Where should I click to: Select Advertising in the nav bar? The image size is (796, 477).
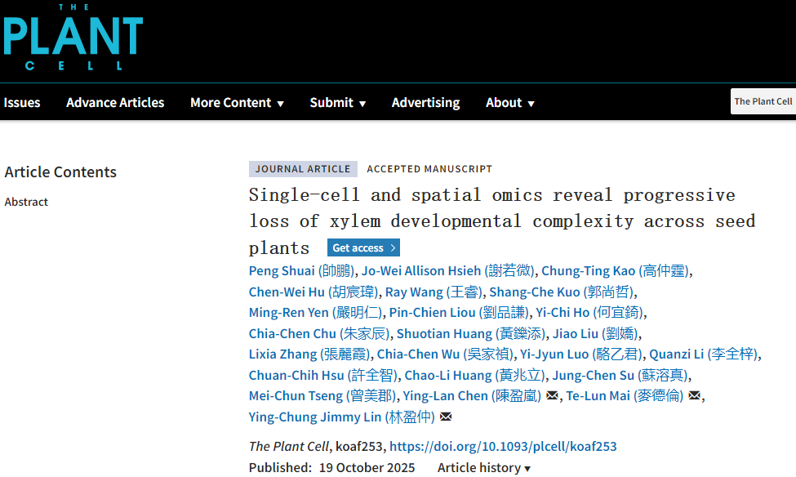[x=425, y=103]
